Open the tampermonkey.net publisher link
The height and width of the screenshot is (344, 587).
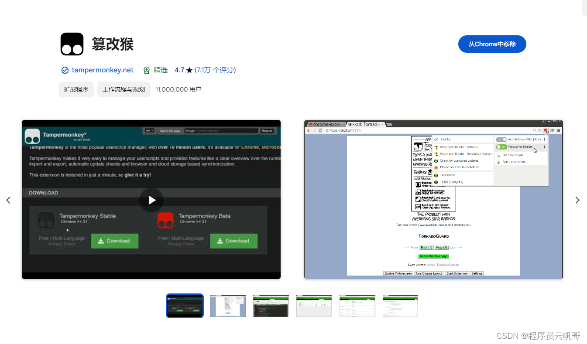(103, 70)
